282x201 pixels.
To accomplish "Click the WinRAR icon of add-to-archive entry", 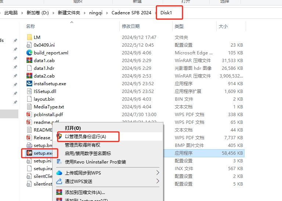I will [59, 192].
